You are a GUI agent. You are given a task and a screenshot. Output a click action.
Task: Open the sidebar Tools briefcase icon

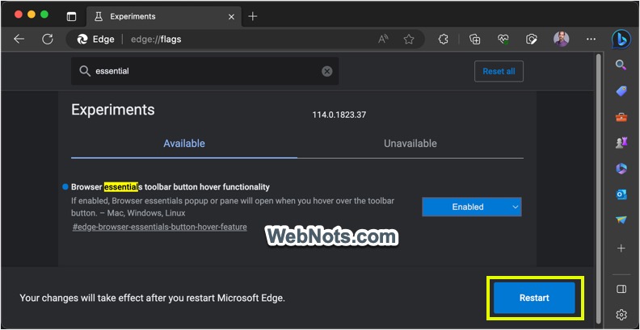coord(621,117)
